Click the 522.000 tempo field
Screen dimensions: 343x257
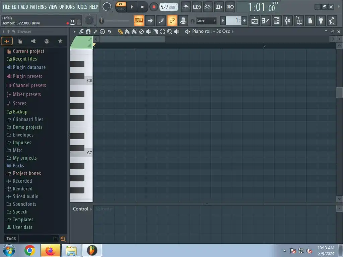click(x=168, y=7)
